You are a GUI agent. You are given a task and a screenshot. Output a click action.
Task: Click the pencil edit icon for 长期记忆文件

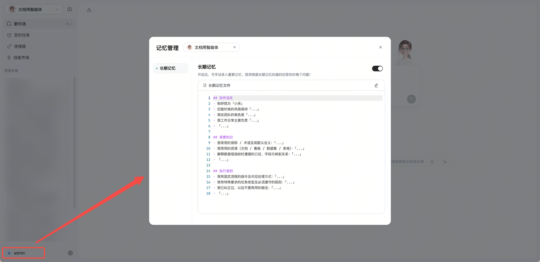(x=376, y=86)
